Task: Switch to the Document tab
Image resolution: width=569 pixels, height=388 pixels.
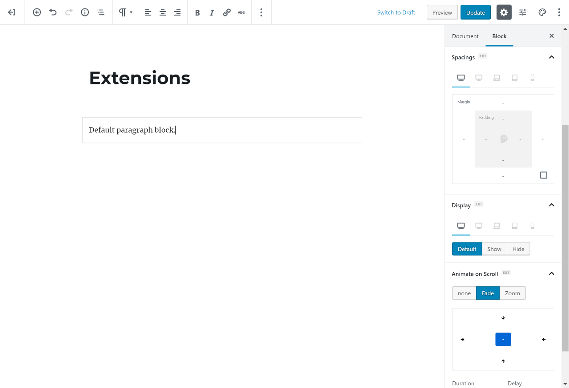Action: point(465,36)
